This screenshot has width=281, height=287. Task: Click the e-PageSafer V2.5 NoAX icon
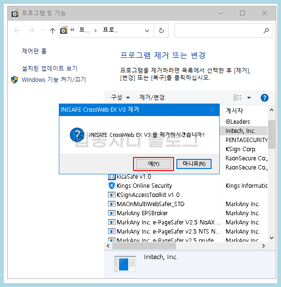(x=111, y=222)
